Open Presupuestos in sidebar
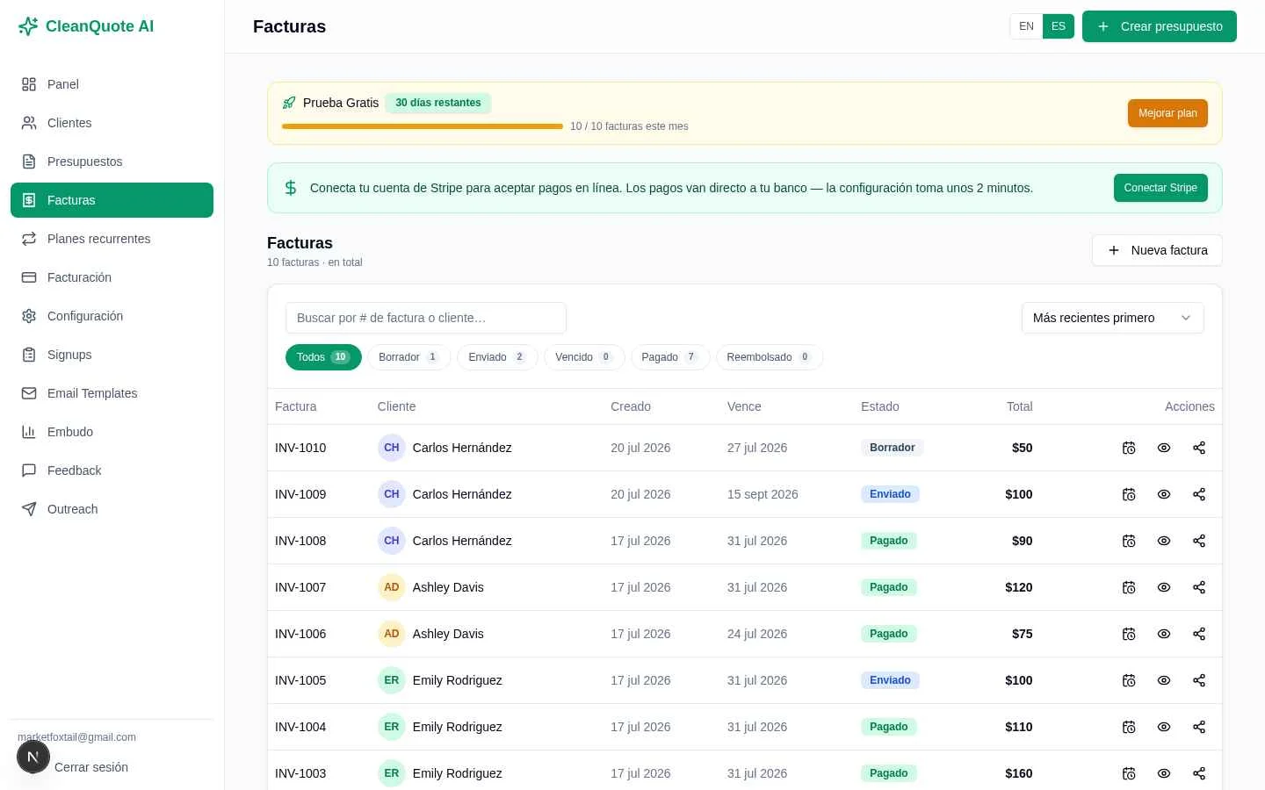The width and height of the screenshot is (1265, 790). tap(112, 162)
